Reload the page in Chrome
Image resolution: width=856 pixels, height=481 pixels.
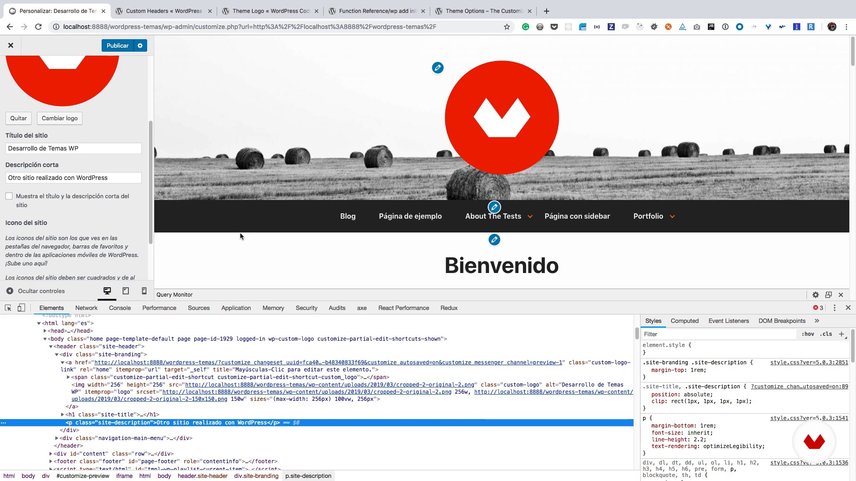tap(38, 27)
